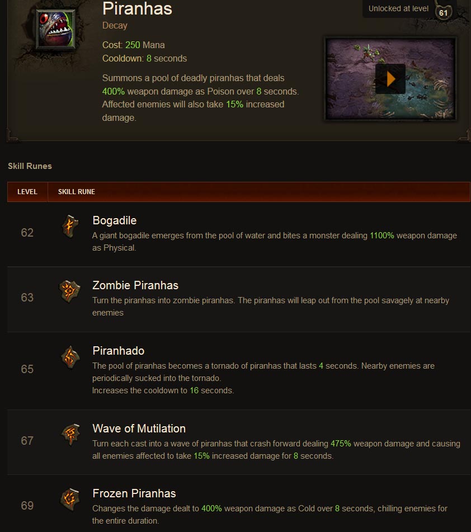Select the Piranhado rune title

coord(119,351)
